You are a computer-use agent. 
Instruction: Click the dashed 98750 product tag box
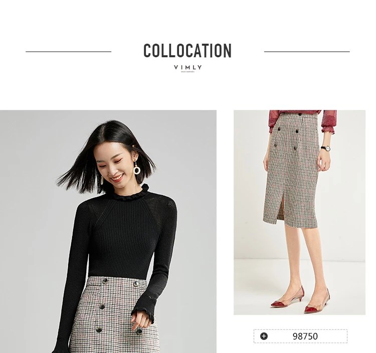pyautogui.click(x=300, y=336)
